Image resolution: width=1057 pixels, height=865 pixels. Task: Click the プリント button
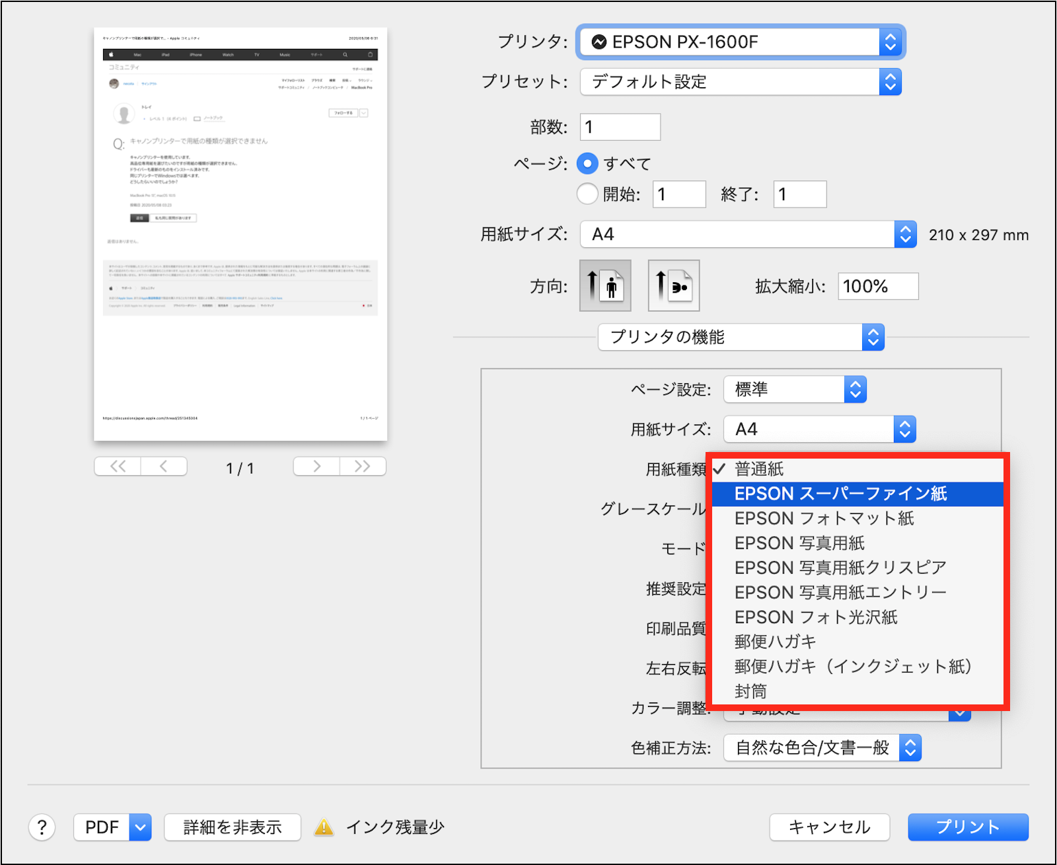pyautogui.click(x=968, y=827)
